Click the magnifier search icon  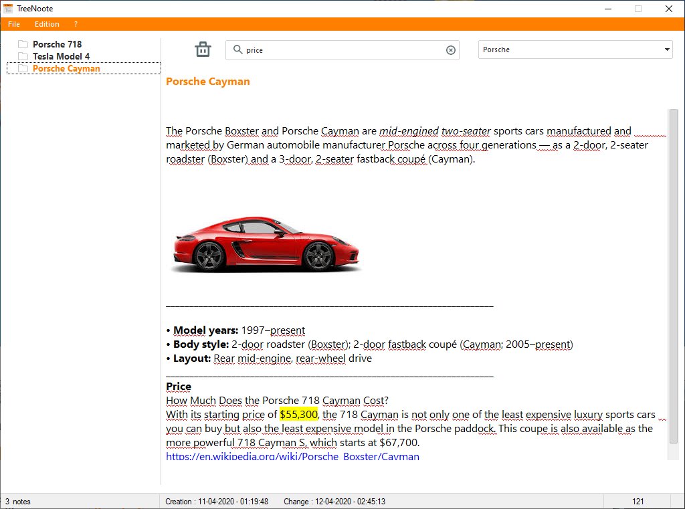(x=237, y=49)
